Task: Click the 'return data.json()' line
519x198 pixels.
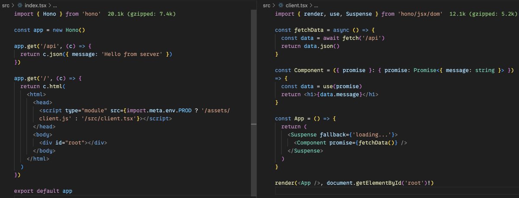Action: pyautogui.click(x=310, y=46)
